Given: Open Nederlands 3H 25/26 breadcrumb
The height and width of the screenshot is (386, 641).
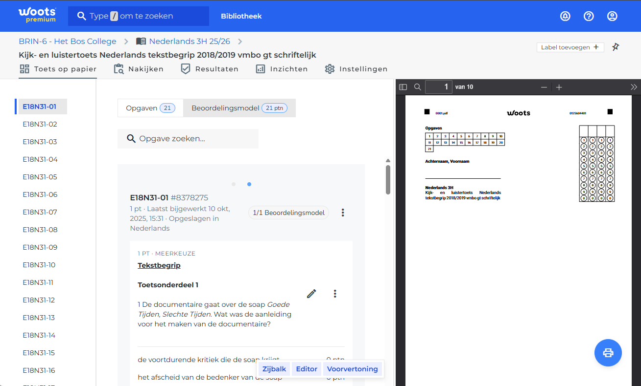Looking at the screenshot, I should (x=190, y=42).
